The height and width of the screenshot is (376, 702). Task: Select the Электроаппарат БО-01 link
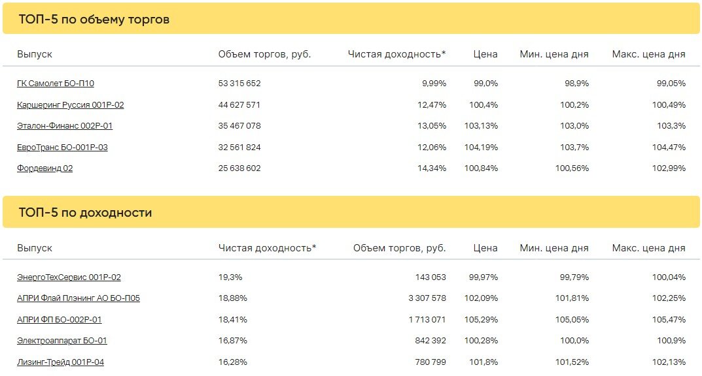pos(61,341)
